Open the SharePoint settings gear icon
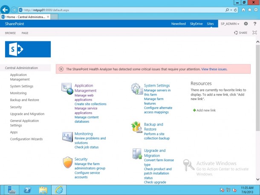260x195 pixels. coord(246,24)
